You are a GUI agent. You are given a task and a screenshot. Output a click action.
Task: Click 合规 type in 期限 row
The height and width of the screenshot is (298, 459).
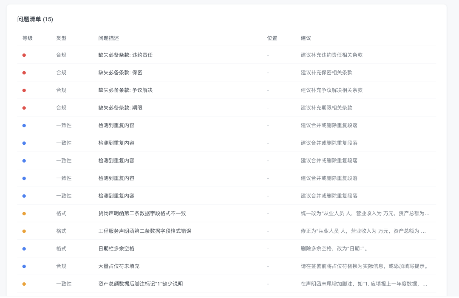(x=61, y=108)
